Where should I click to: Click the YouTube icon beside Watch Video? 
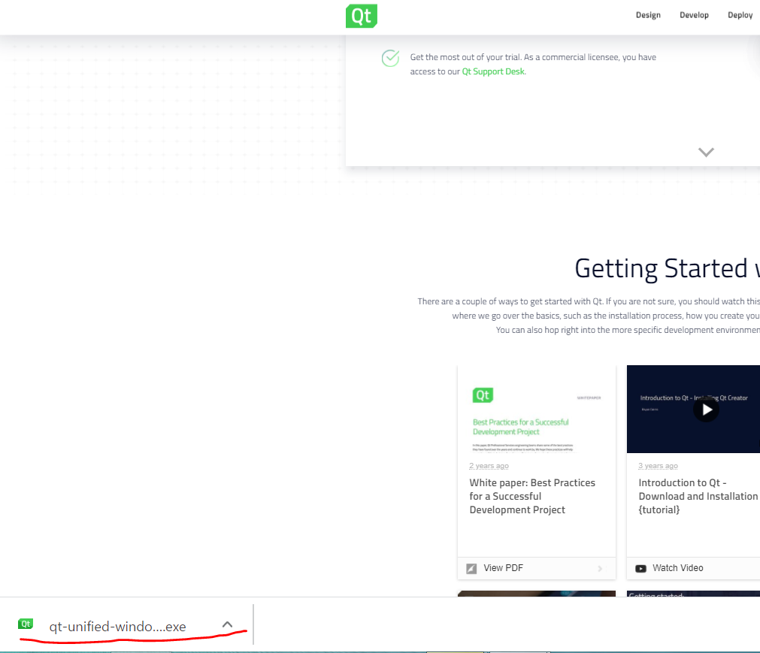640,568
